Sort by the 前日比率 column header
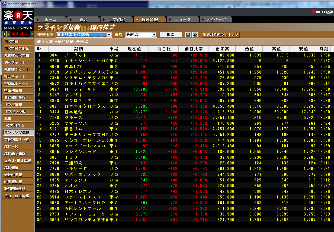The width and height of the screenshot is (334, 232). (x=194, y=49)
